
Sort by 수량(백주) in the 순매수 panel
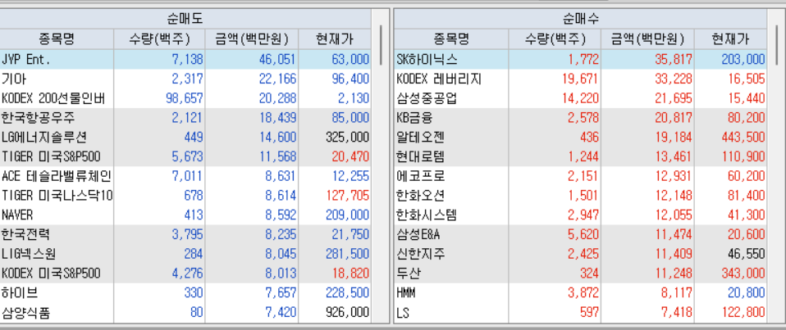pos(555,39)
